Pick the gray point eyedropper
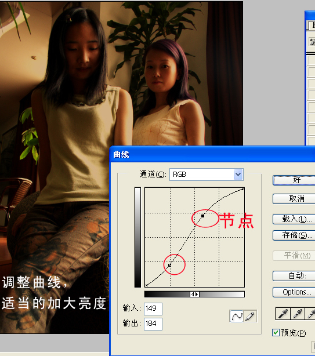315x356 pixels. (297, 314)
